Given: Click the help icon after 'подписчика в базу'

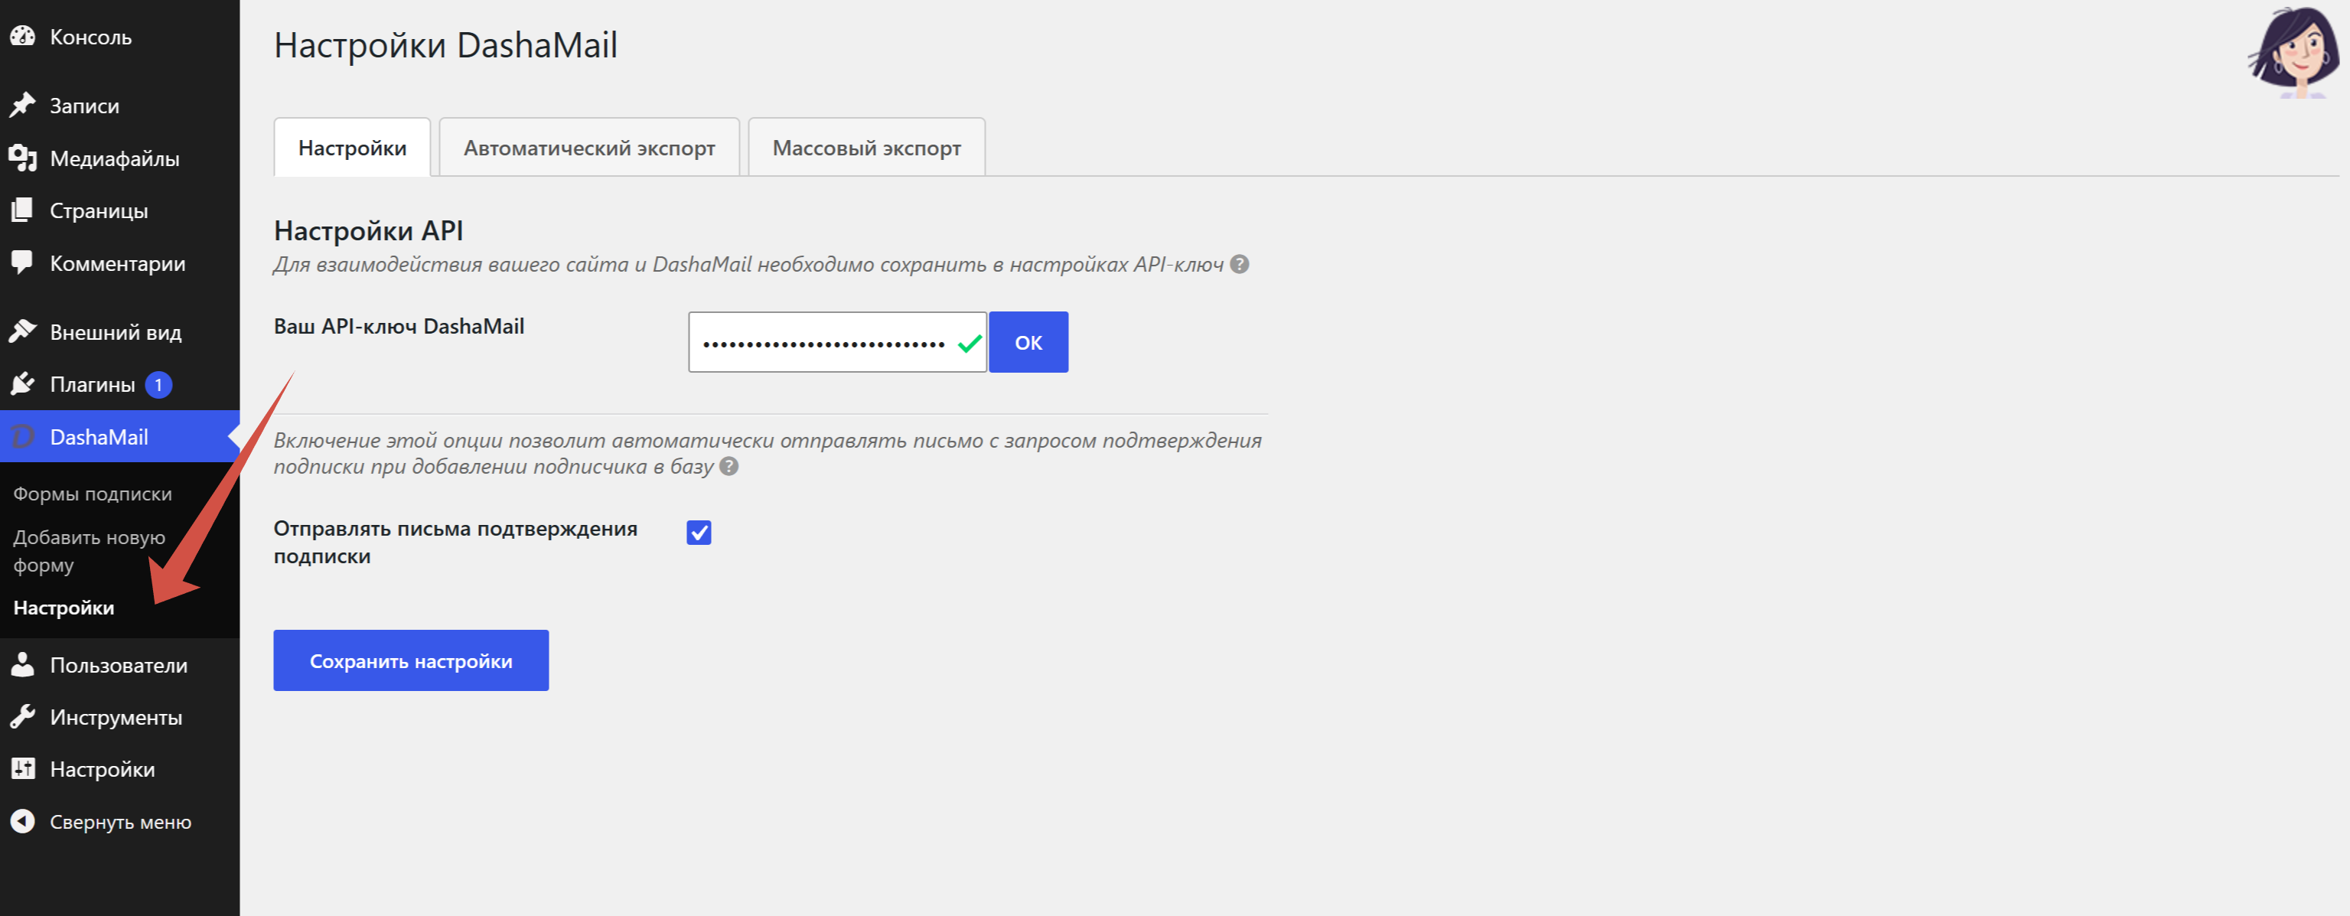Looking at the screenshot, I should click(729, 466).
